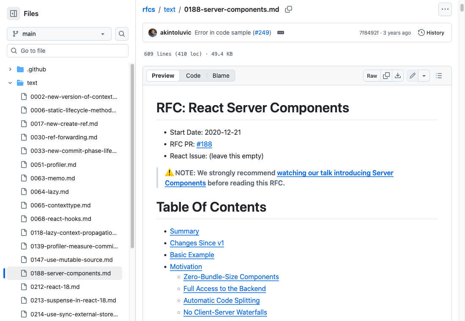
Task: Open the akintoluvic author link
Action: [x=175, y=33]
